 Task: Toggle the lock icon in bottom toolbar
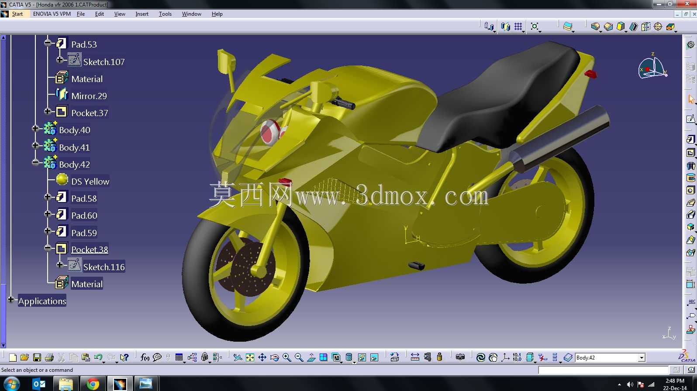point(204,357)
